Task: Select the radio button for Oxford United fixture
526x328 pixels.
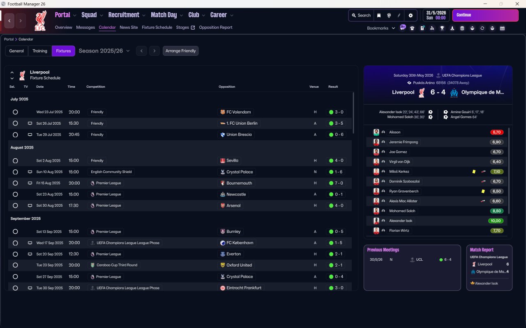Action: (15, 265)
